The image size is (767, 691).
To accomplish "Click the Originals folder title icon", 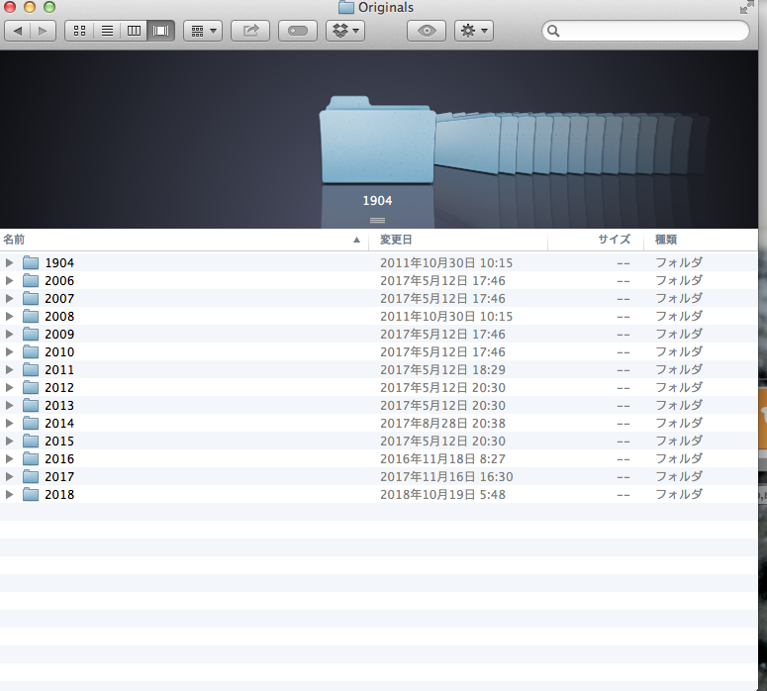I will click(346, 7).
